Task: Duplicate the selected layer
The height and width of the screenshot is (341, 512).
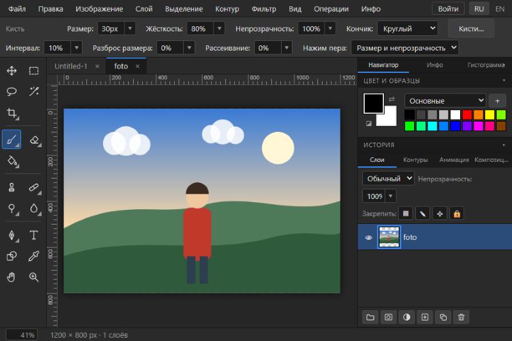Action: pyautogui.click(x=443, y=317)
